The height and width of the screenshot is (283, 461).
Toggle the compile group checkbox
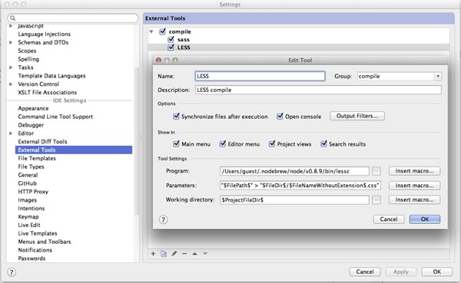[x=162, y=31]
